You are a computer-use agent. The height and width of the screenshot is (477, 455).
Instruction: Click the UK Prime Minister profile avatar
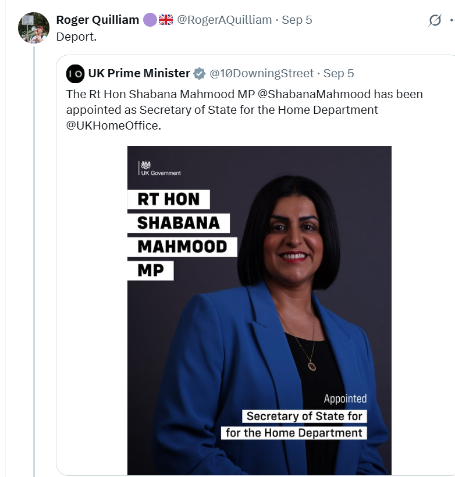[x=75, y=73]
